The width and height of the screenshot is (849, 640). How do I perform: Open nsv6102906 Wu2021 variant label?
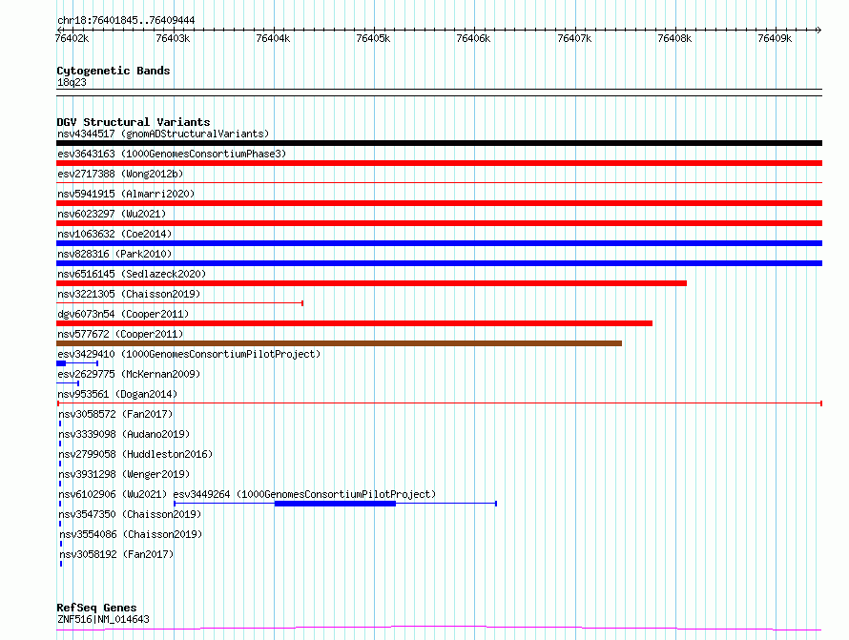pos(113,494)
